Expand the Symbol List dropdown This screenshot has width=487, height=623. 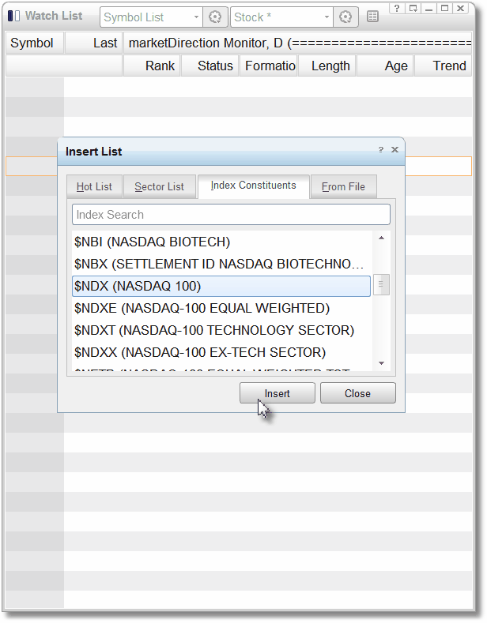click(x=197, y=17)
